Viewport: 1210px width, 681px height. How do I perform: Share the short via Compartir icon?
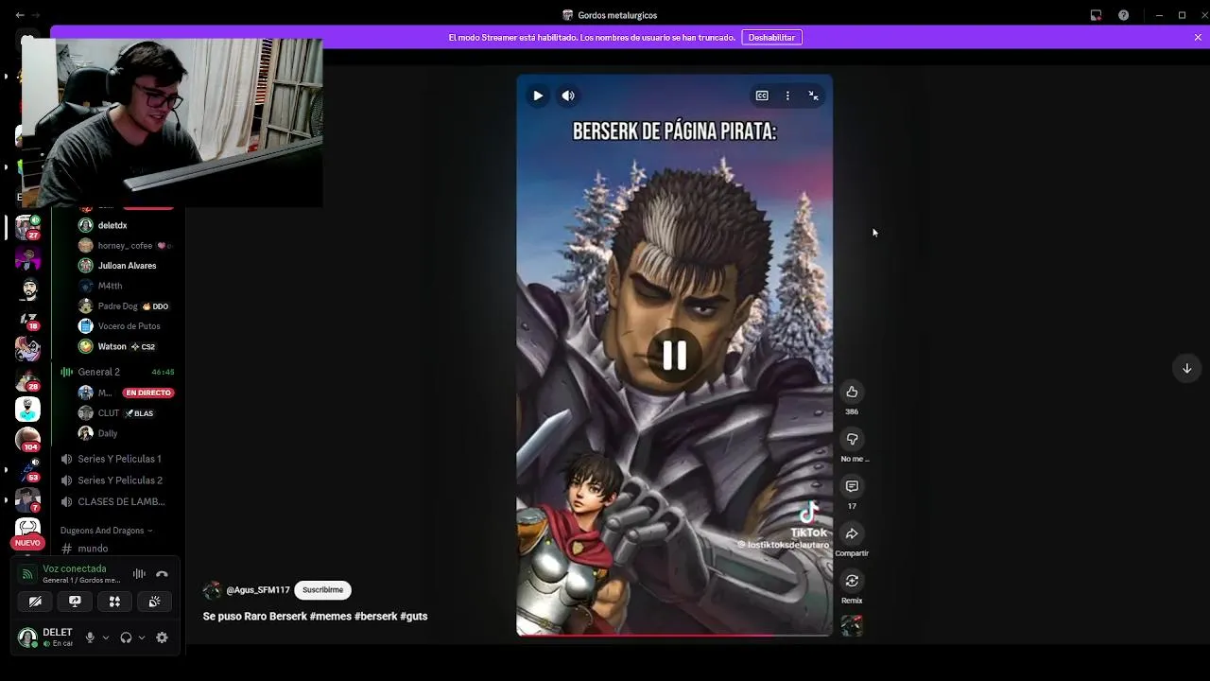tap(852, 533)
